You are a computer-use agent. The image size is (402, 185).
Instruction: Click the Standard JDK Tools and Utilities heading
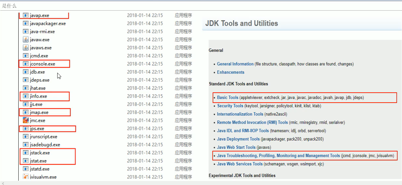(238, 84)
